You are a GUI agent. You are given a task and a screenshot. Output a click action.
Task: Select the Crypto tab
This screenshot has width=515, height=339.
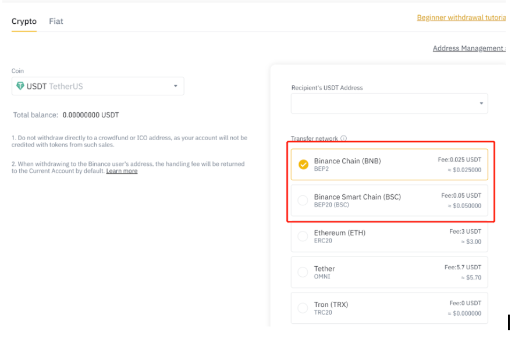pos(24,22)
